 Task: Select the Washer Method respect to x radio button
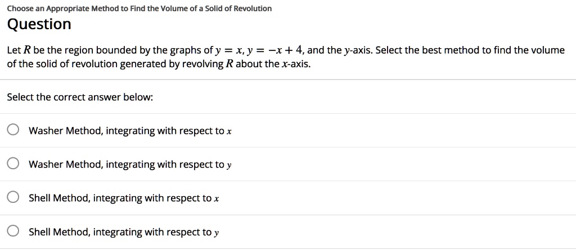click(x=12, y=131)
